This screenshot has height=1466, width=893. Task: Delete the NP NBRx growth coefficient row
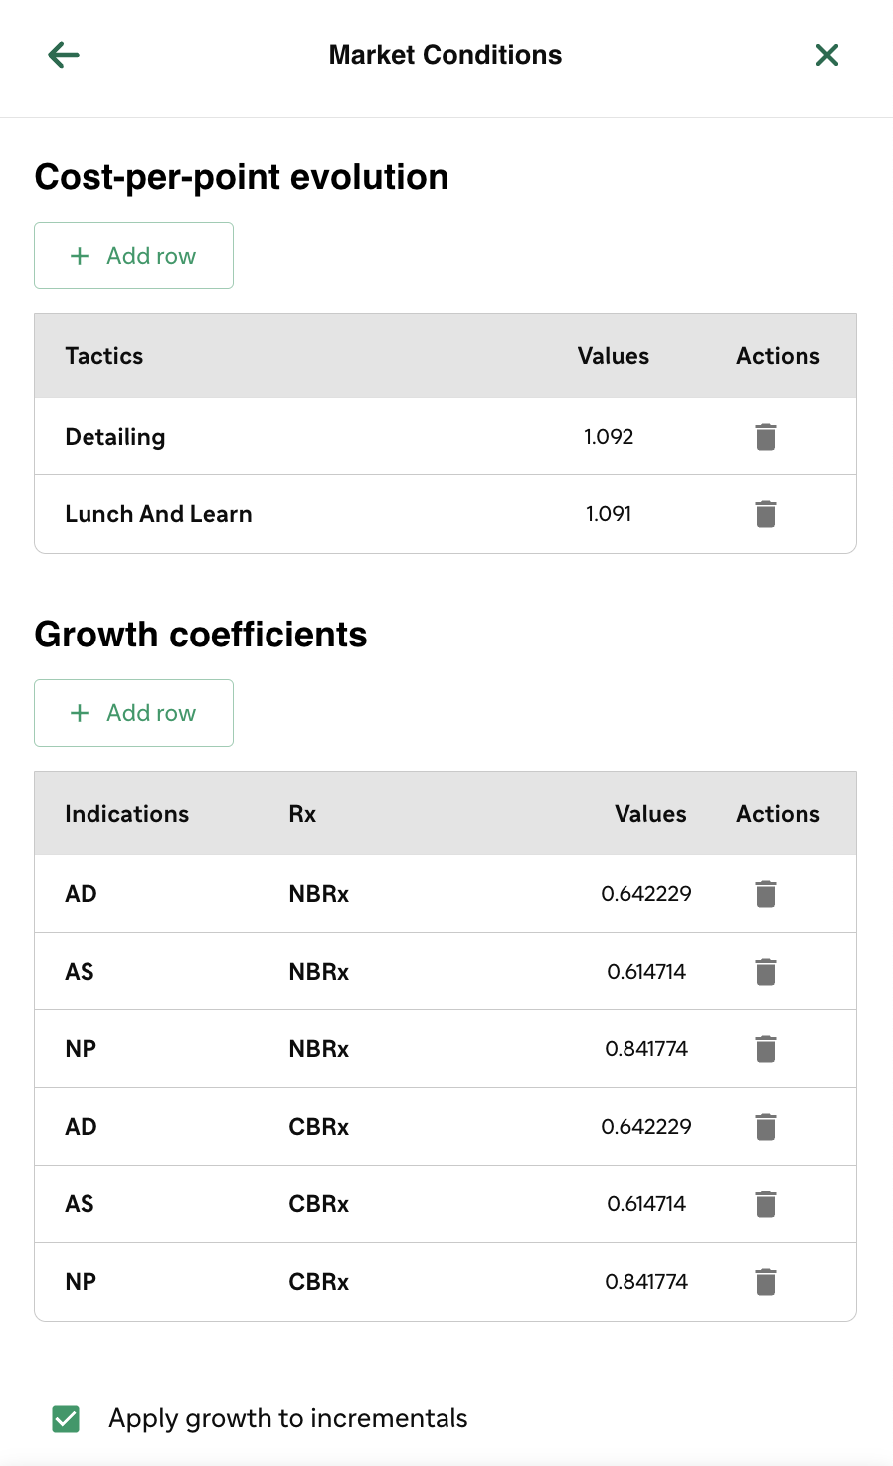click(766, 1049)
